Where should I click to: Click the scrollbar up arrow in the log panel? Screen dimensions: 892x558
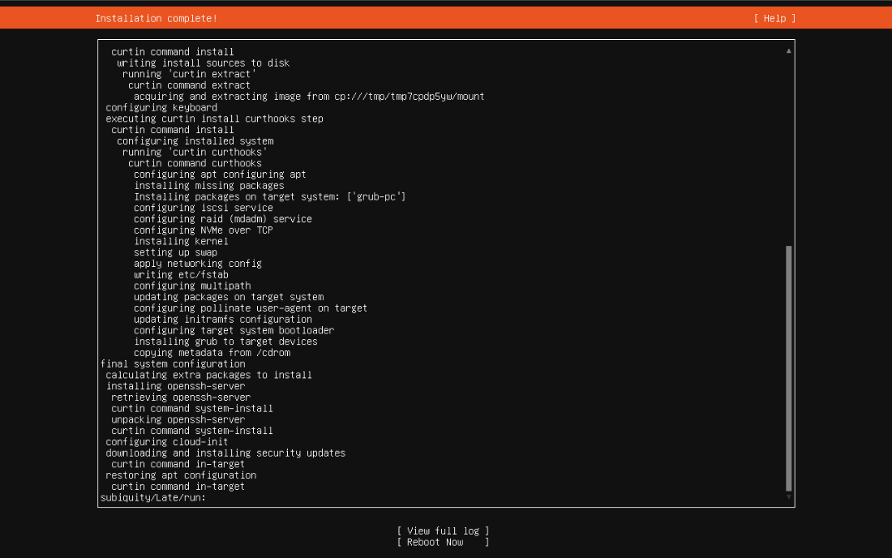coord(788,50)
